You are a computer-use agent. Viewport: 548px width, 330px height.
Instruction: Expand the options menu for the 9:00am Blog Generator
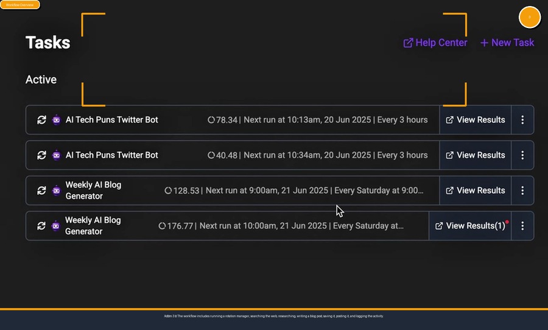[x=522, y=191]
